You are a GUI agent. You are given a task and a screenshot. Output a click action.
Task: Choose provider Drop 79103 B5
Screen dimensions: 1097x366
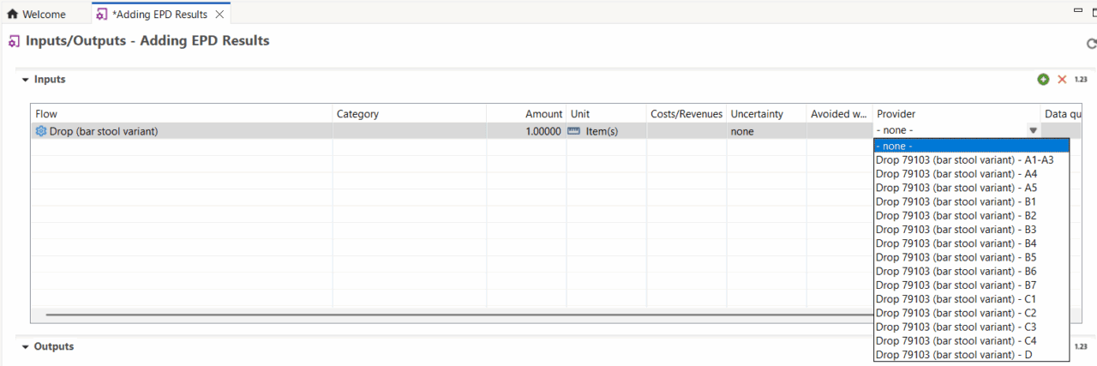coord(971,257)
